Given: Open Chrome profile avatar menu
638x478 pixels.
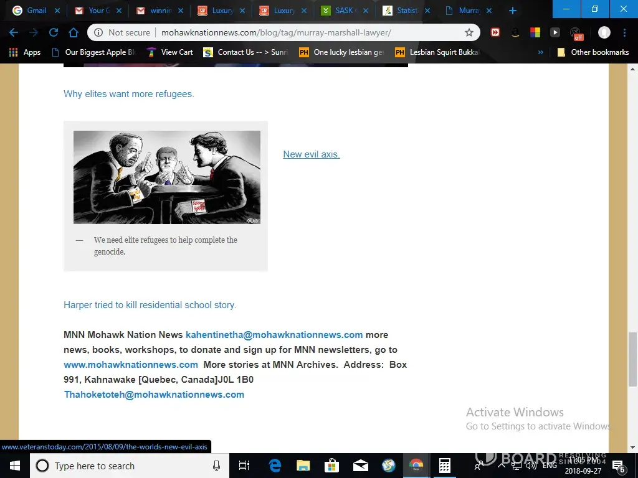Looking at the screenshot, I should 604,32.
